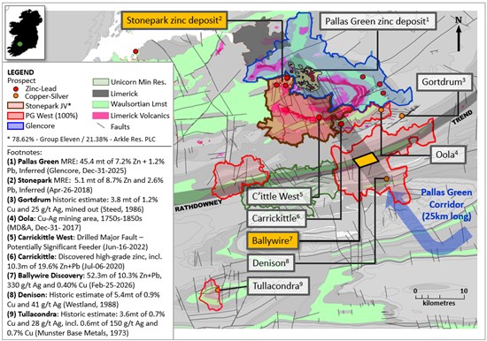Click the Pallas Green zinc deposit label

pyautogui.click(x=377, y=21)
